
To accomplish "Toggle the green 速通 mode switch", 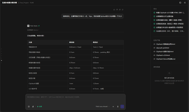I will point(39,107).
